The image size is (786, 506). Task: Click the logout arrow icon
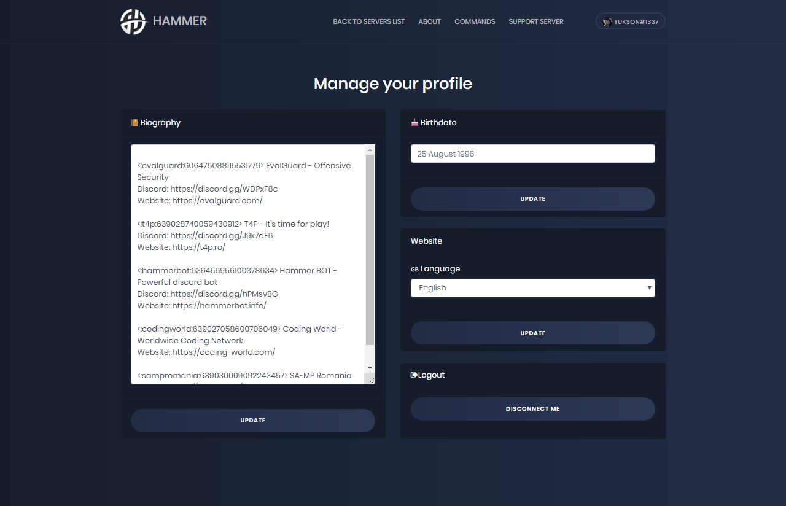(414, 375)
